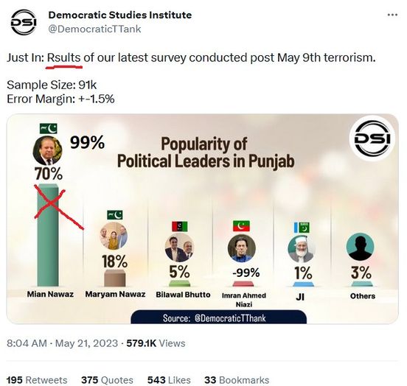Open the three-dot more options menu

pos(392,15)
